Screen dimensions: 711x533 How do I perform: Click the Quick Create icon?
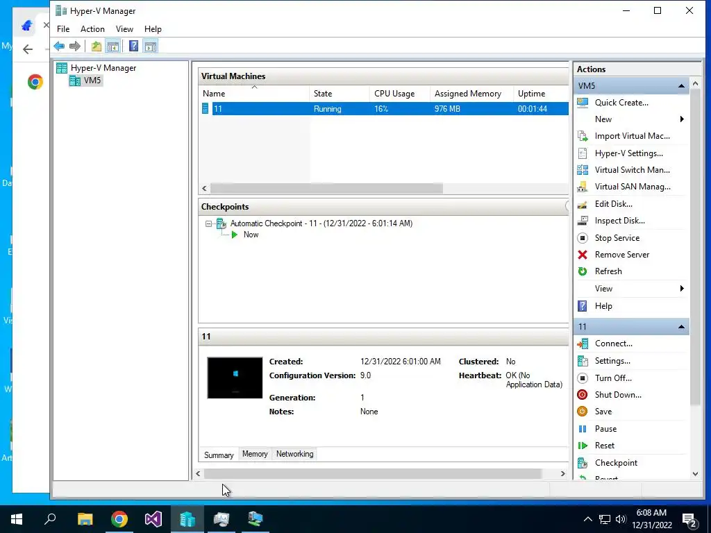[583, 103]
